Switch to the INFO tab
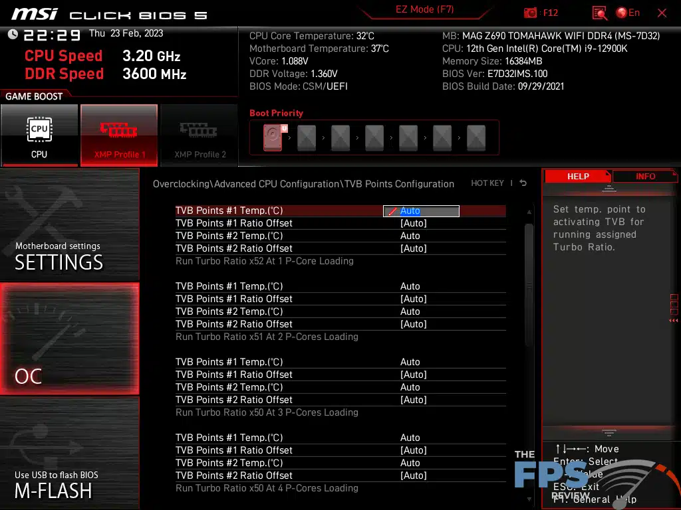Viewport: 681px width, 510px height. pyautogui.click(x=645, y=176)
